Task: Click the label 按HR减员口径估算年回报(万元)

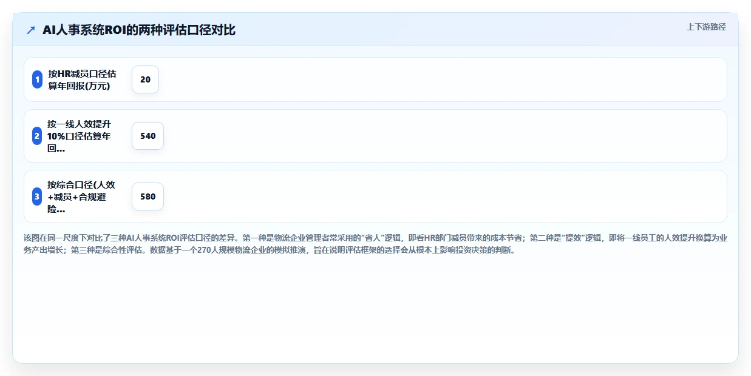Action: click(x=82, y=79)
